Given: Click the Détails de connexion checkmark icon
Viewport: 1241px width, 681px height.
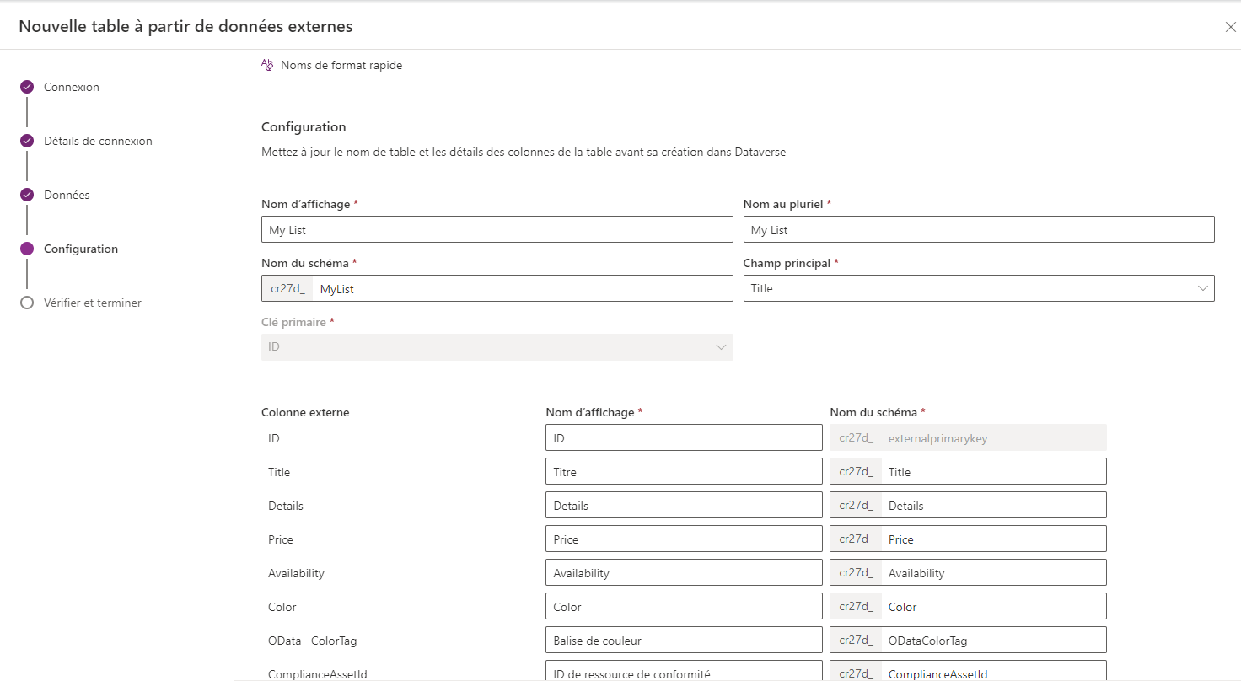Looking at the screenshot, I should tap(27, 141).
